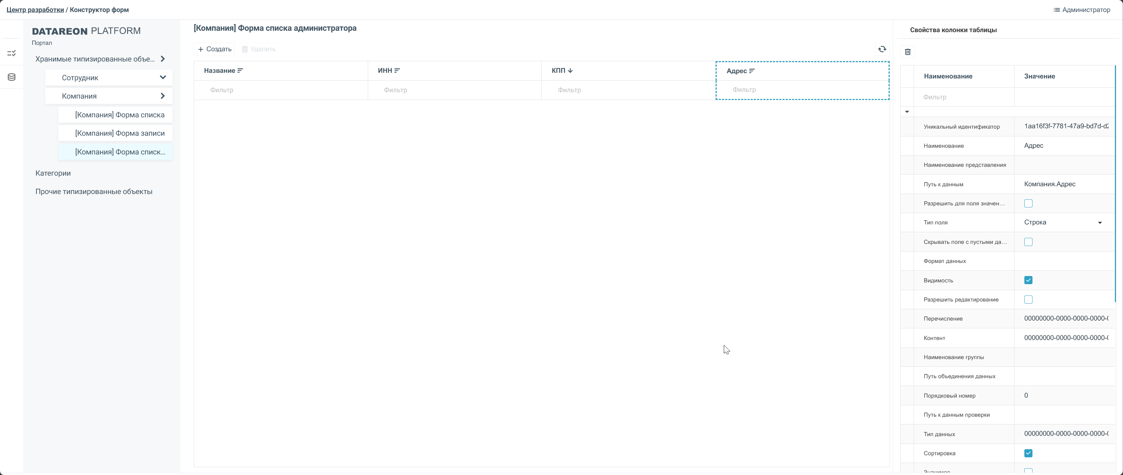Click the properties panel vertical scrollbar

[x=1115, y=183]
